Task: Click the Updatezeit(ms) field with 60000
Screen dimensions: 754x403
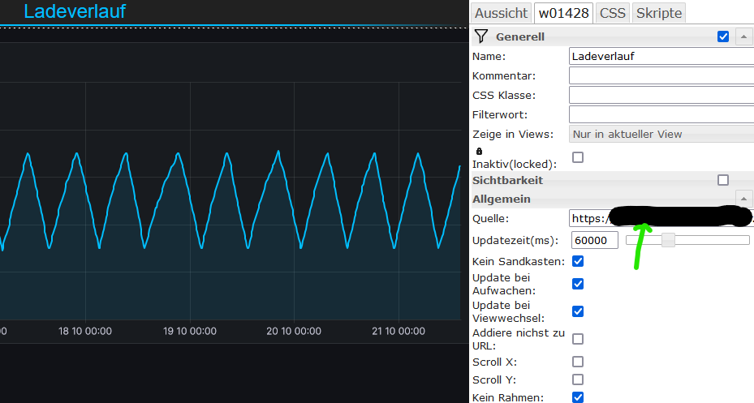Action: 595,240
